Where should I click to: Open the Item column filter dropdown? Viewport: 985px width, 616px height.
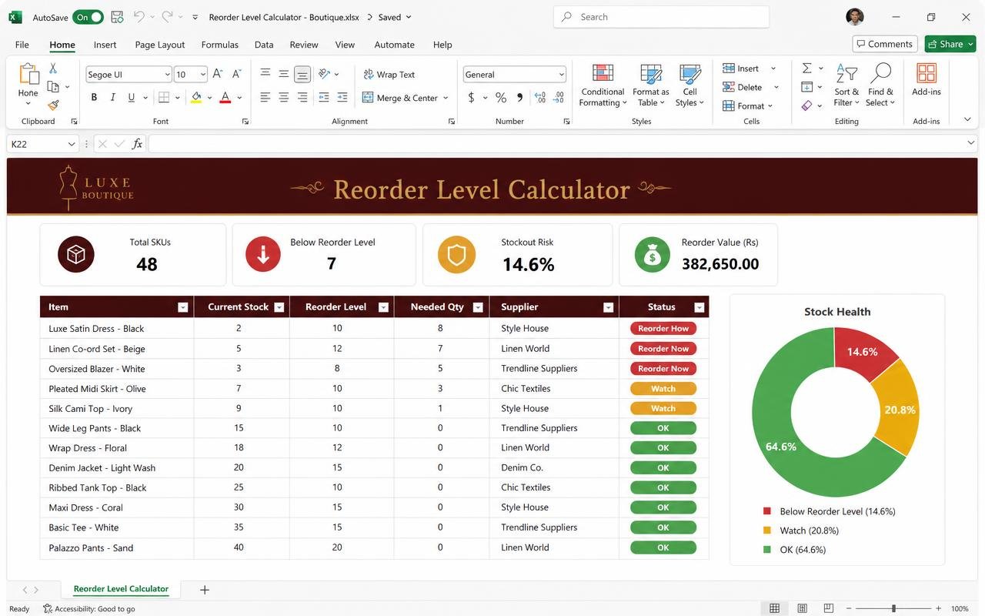182,307
